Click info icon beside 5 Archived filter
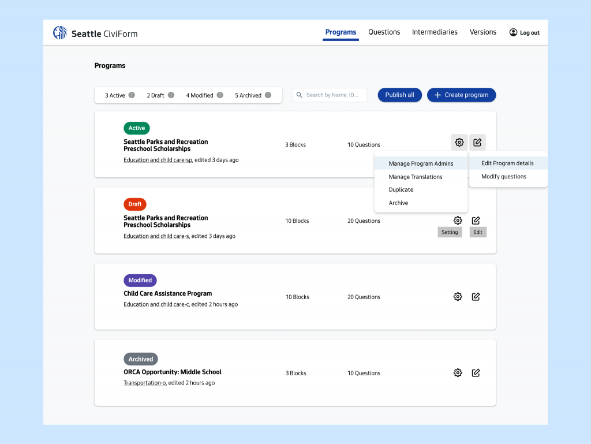 (x=268, y=95)
